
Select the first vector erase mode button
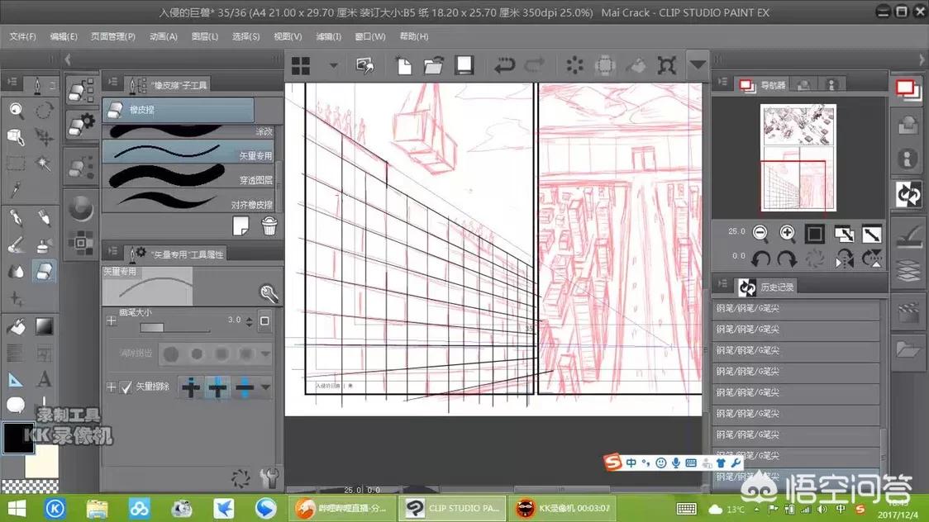pos(191,387)
